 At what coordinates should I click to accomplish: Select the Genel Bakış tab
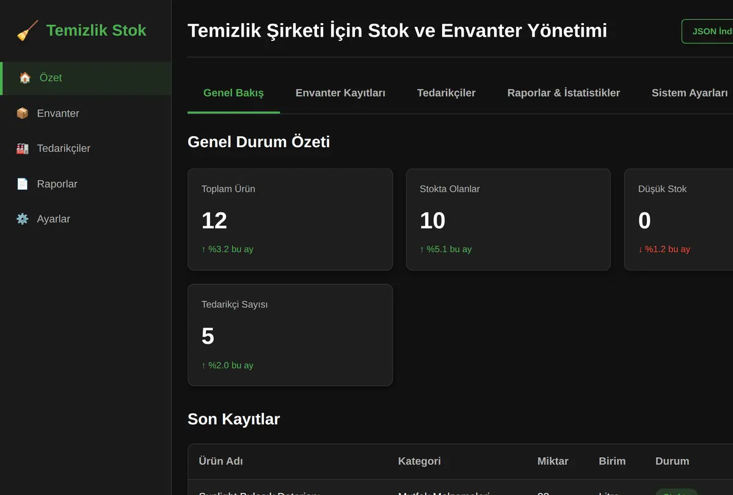click(233, 93)
